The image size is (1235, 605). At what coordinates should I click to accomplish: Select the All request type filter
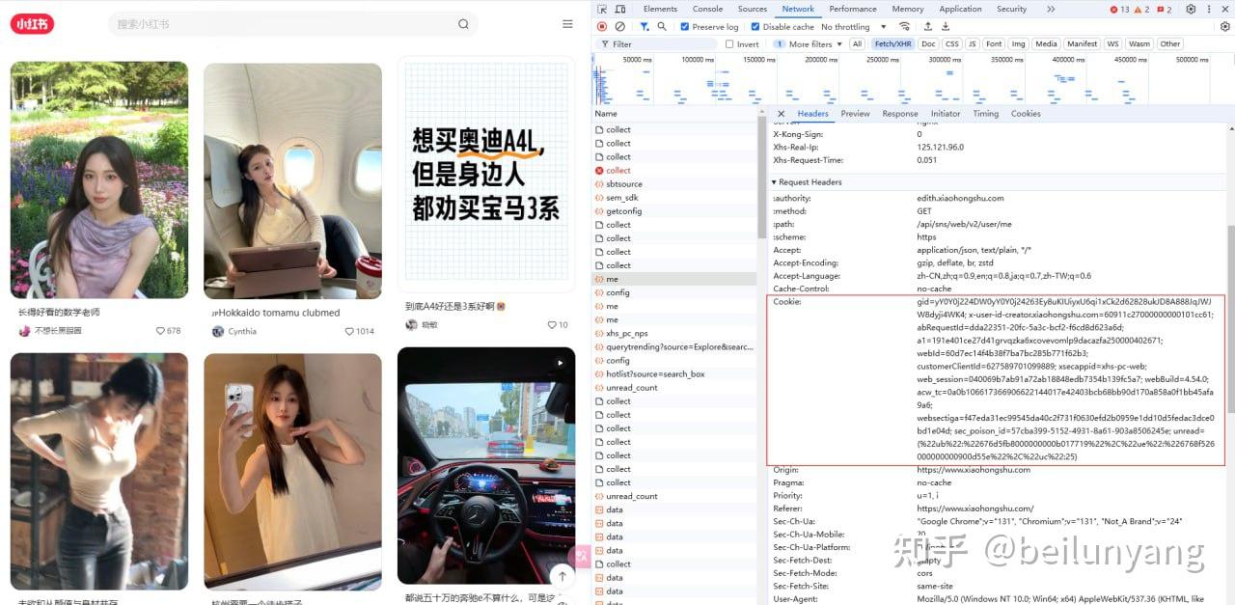coord(857,44)
